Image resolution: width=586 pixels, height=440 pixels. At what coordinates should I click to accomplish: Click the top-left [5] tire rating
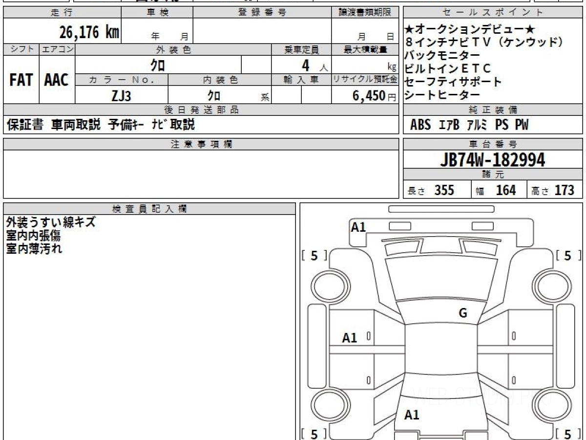coord(314,256)
